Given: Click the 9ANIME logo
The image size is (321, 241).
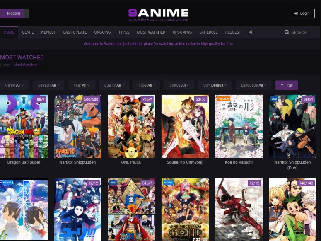Looking at the screenshot, I should click(158, 15).
